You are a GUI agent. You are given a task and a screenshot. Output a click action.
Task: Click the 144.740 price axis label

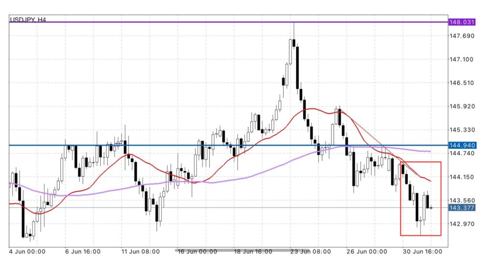tap(462, 153)
